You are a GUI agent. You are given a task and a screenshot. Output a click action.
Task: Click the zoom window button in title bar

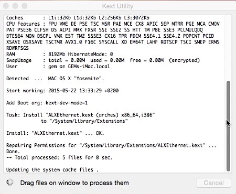click(x=25, y=6)
